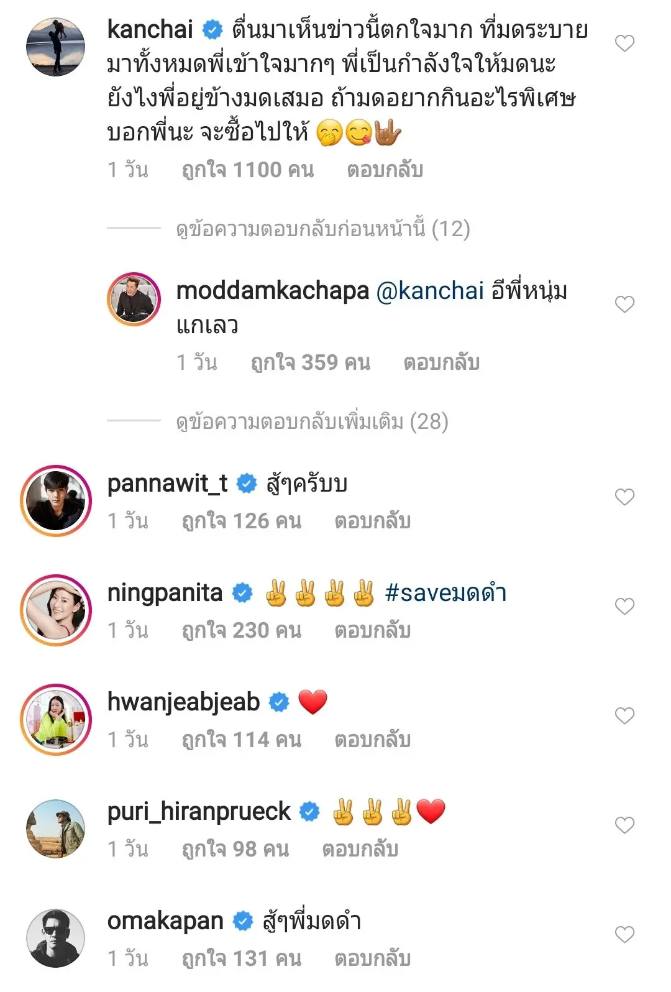Reply to kanchai's comment
Viewport: 671px width, 992px height.
[x=385, y=170]
